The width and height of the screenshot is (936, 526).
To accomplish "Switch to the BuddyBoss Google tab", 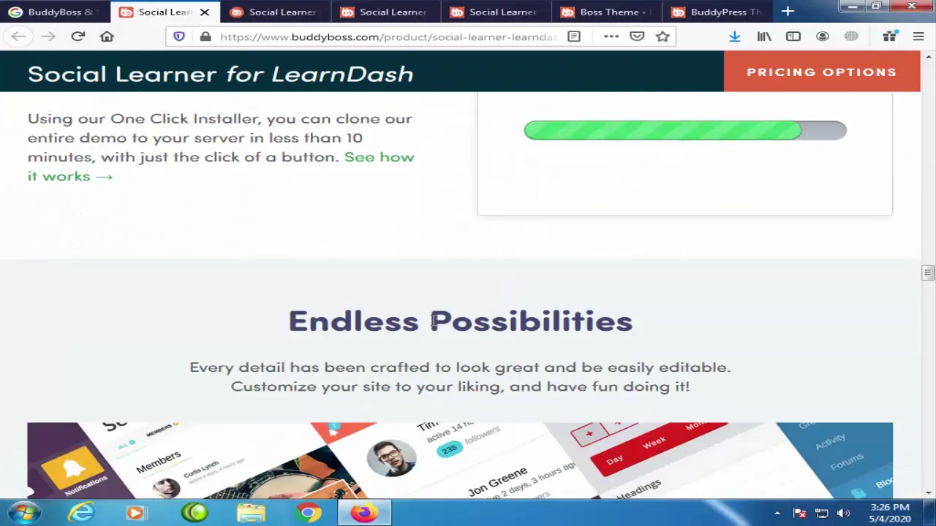I will [x=55, y=12].
